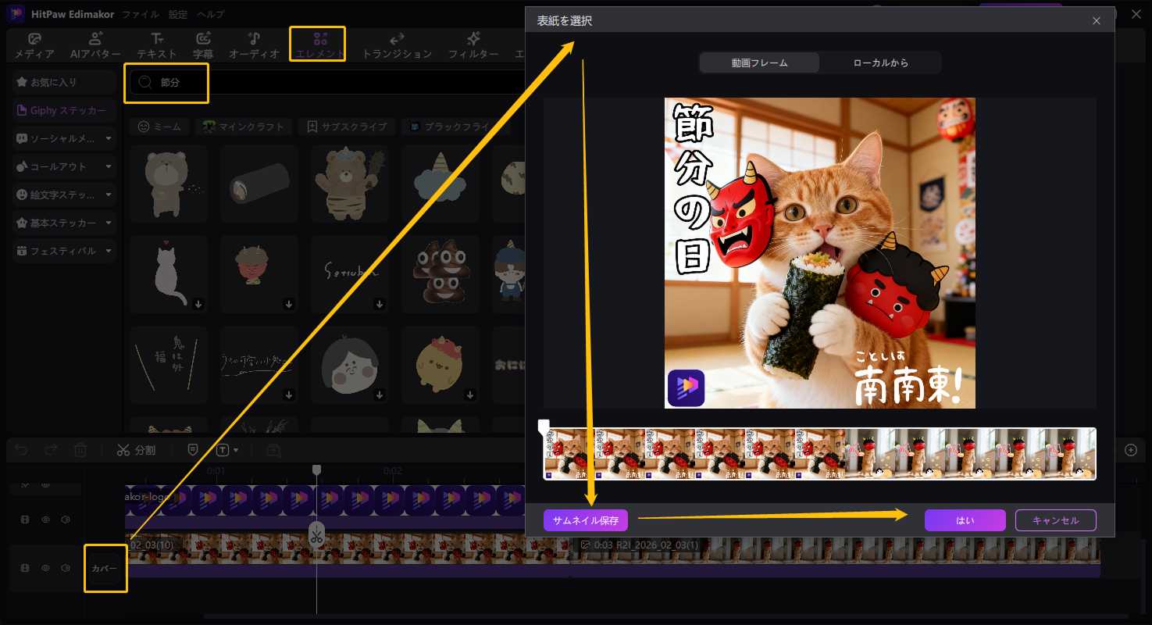Screen dimensions: 1152x625
Task: Split the clip with the 分割 scissors tool
Action: (137, 449)
